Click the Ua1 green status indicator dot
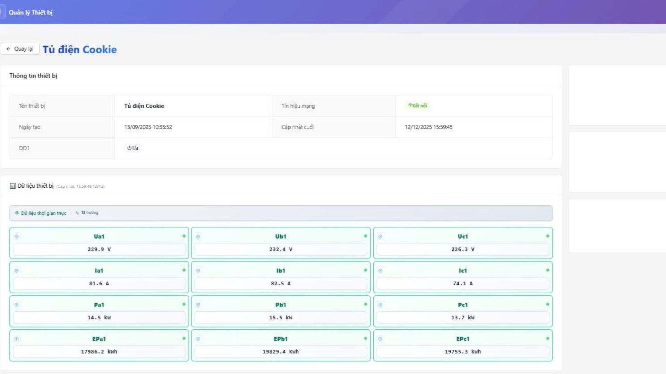This screenshot has width=666, height=374. [184, 236]
